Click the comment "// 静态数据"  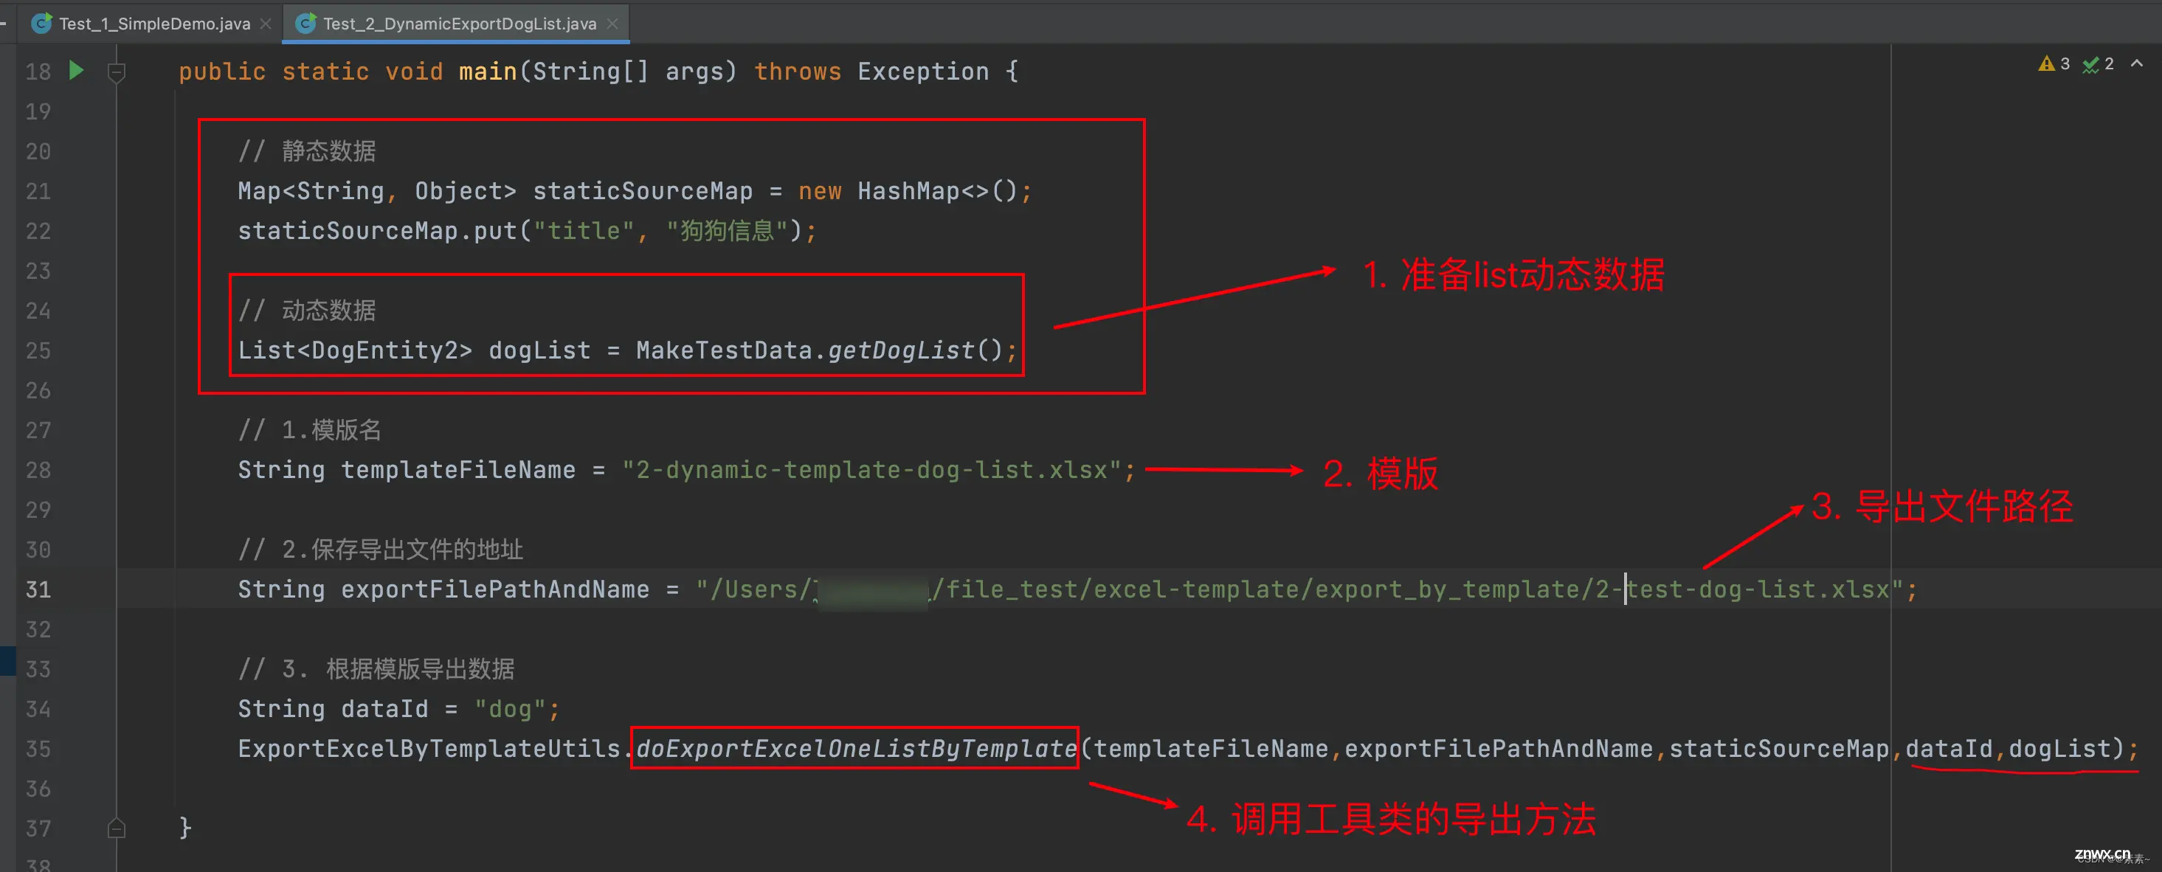click(x=307, y=151)
